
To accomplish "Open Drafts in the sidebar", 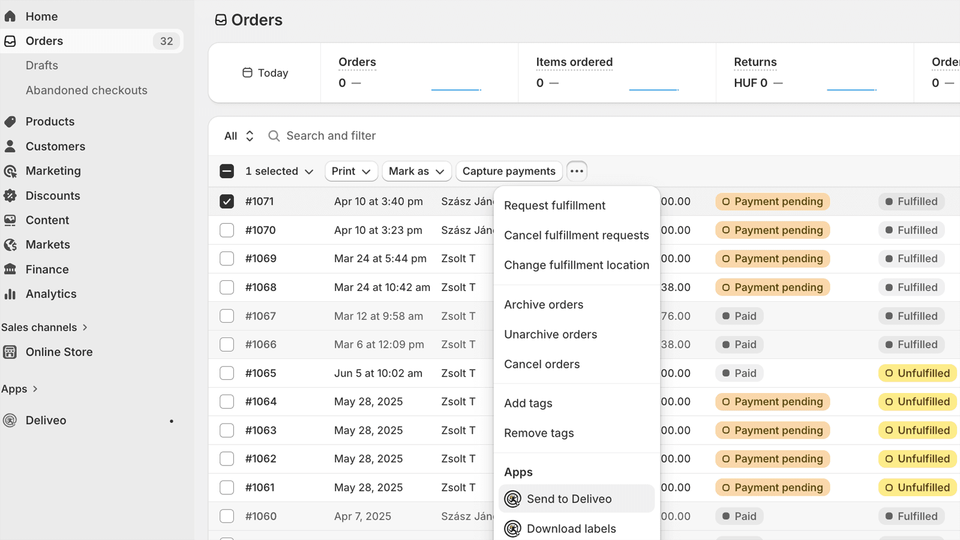I will 42,65.
